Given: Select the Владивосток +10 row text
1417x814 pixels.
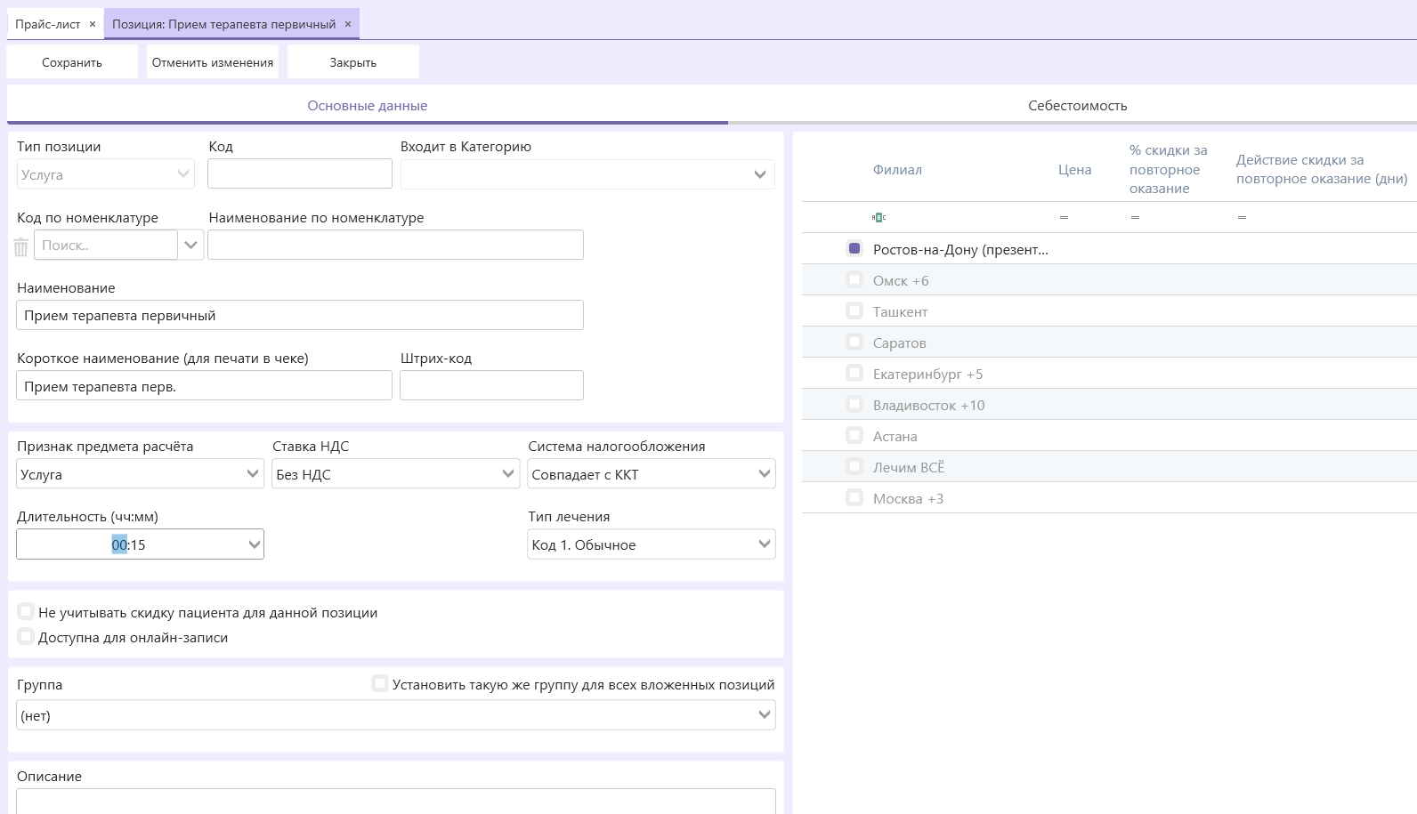Looking at the screenshot, I should (928, 405).
